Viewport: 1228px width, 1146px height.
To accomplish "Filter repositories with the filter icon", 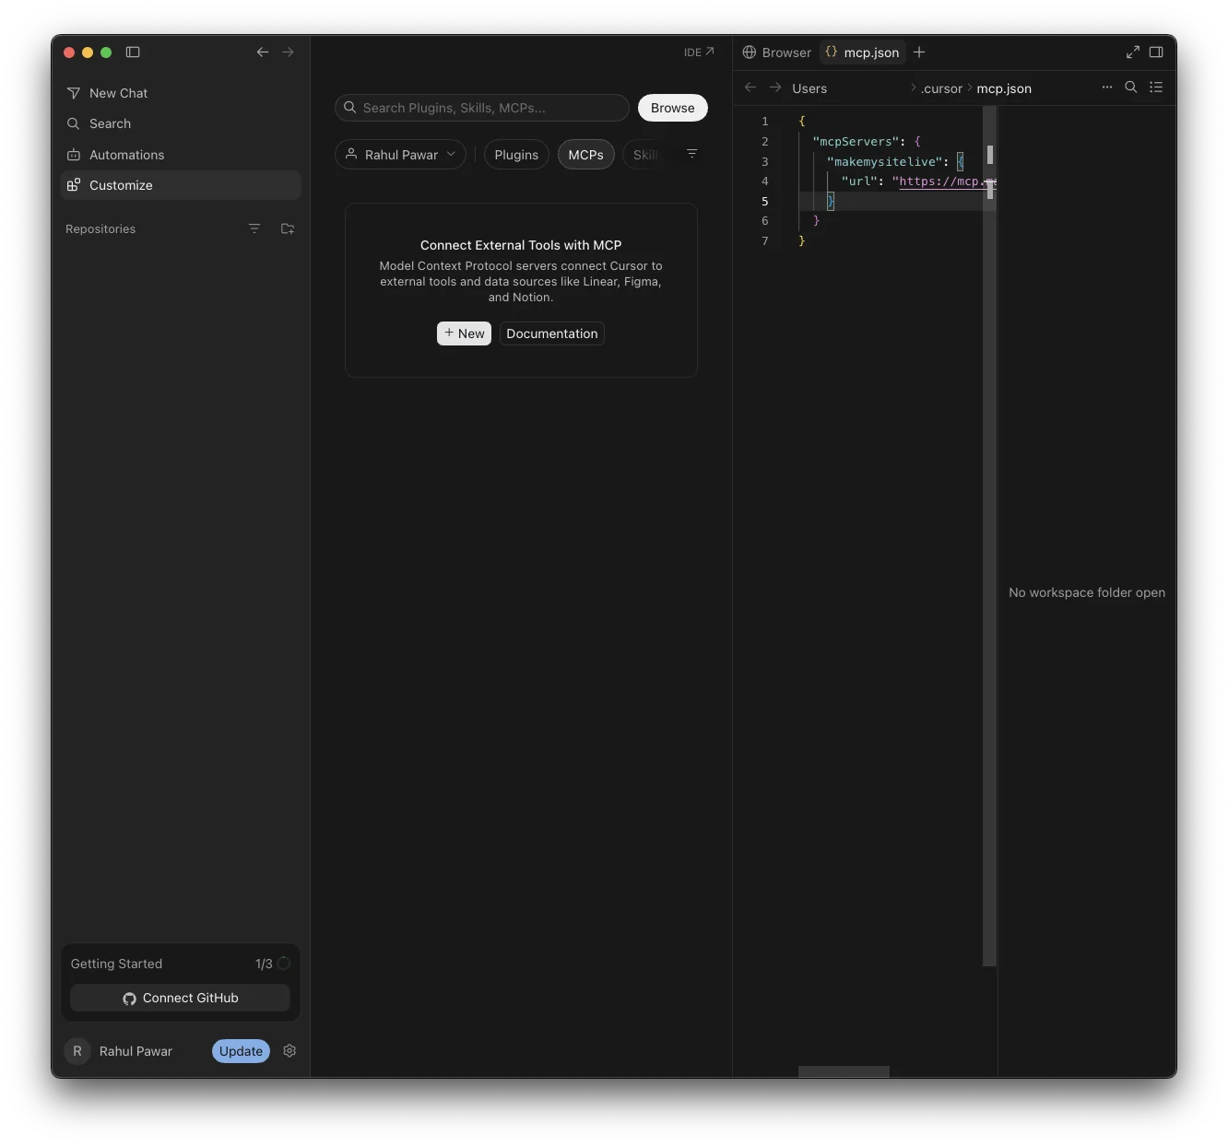I will coord(254,228).
